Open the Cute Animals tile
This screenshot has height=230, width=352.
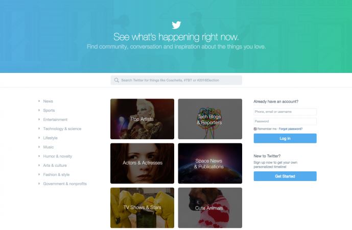(x=210, y=208)
